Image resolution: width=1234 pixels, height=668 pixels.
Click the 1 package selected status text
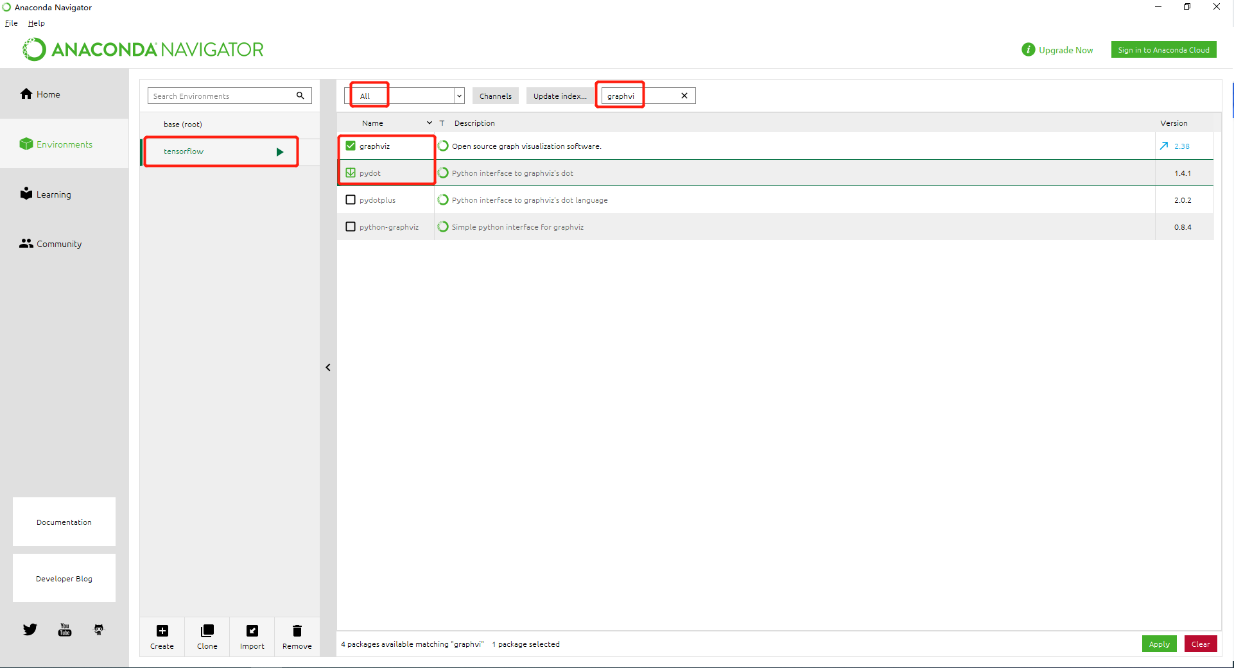coord(526,644)
